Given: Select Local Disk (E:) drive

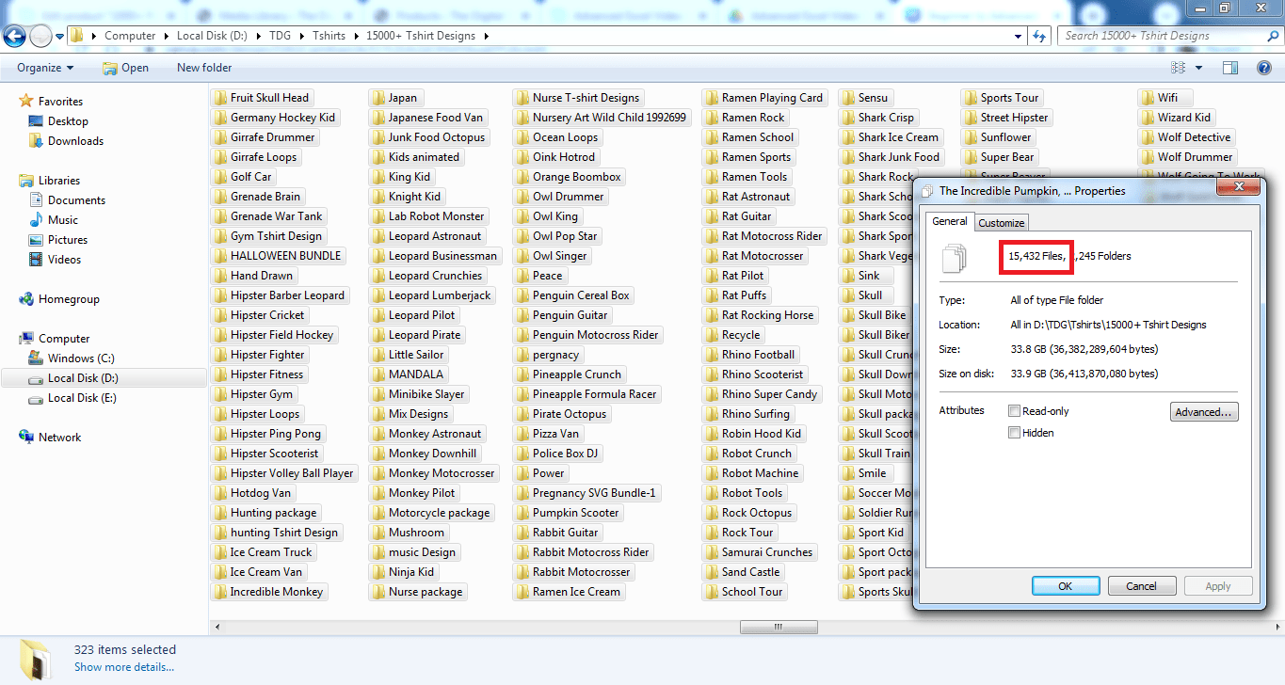Looking at the screenshot, I should (x=83, y=398).
